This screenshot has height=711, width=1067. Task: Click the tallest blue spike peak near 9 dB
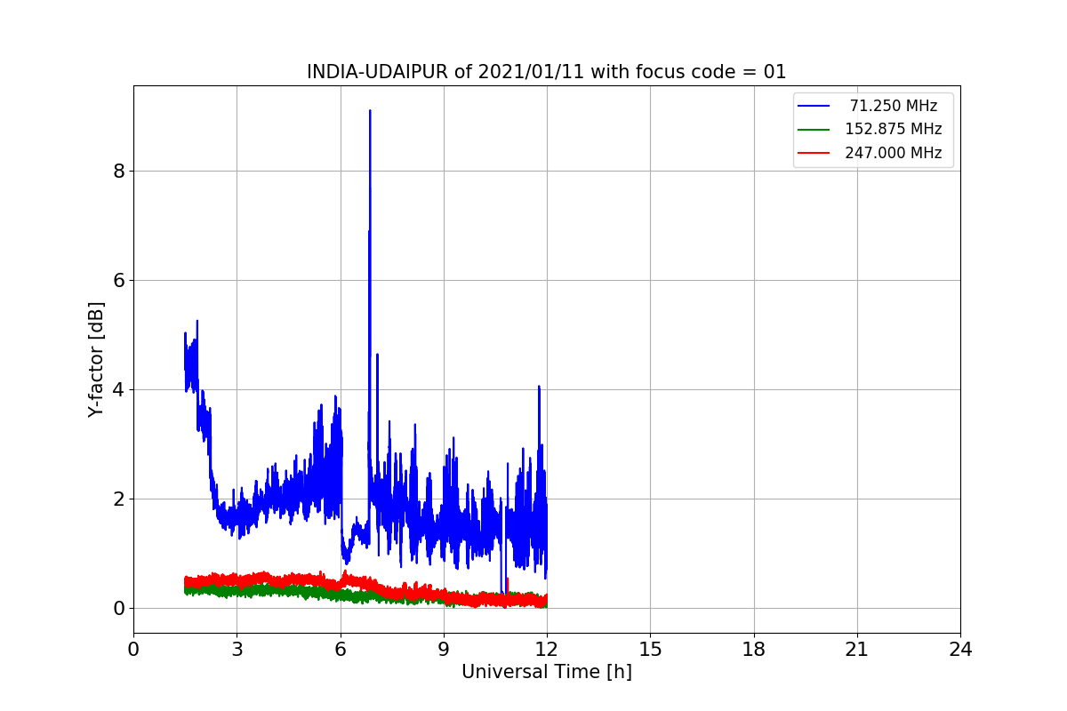[x=370, y=111]
